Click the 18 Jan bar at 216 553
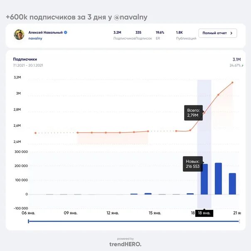The image size is (251, 251). pyautogui.click(x=204, y=179)
